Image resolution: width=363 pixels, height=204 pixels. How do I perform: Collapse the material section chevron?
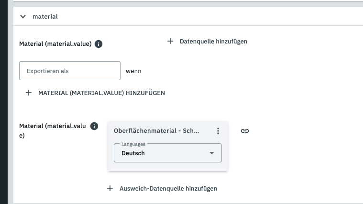coord(23,17)
